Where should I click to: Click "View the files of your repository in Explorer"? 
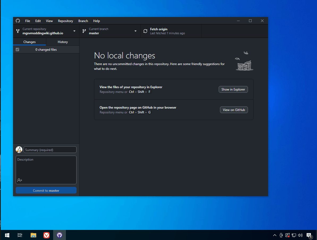(x=131, y=87)
